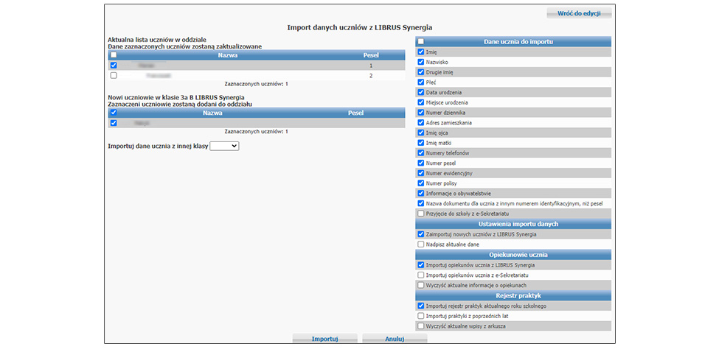Toggle the Numery telefonów checkbox
This screenshot has width=719, height=352.
tap(420, 152)
